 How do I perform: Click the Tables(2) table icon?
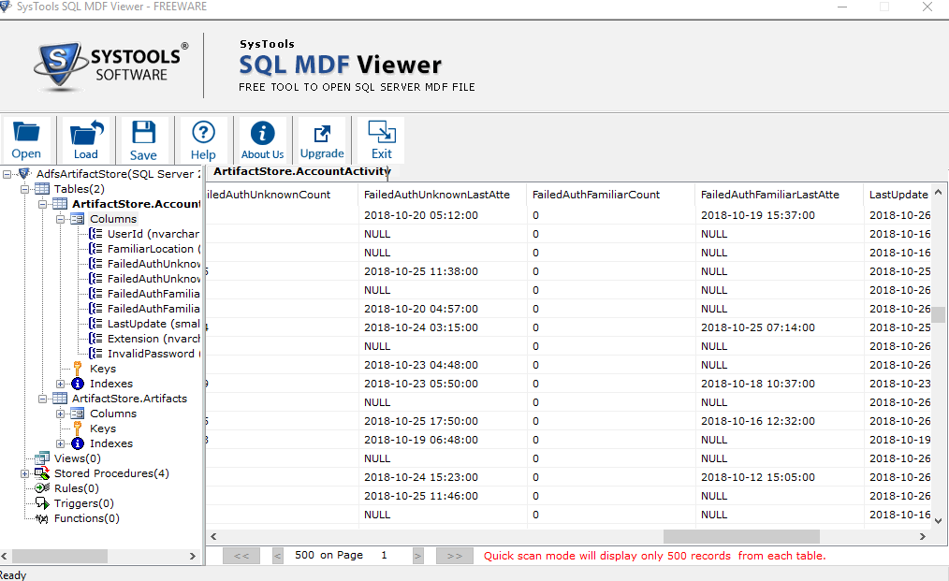point(42,189)
